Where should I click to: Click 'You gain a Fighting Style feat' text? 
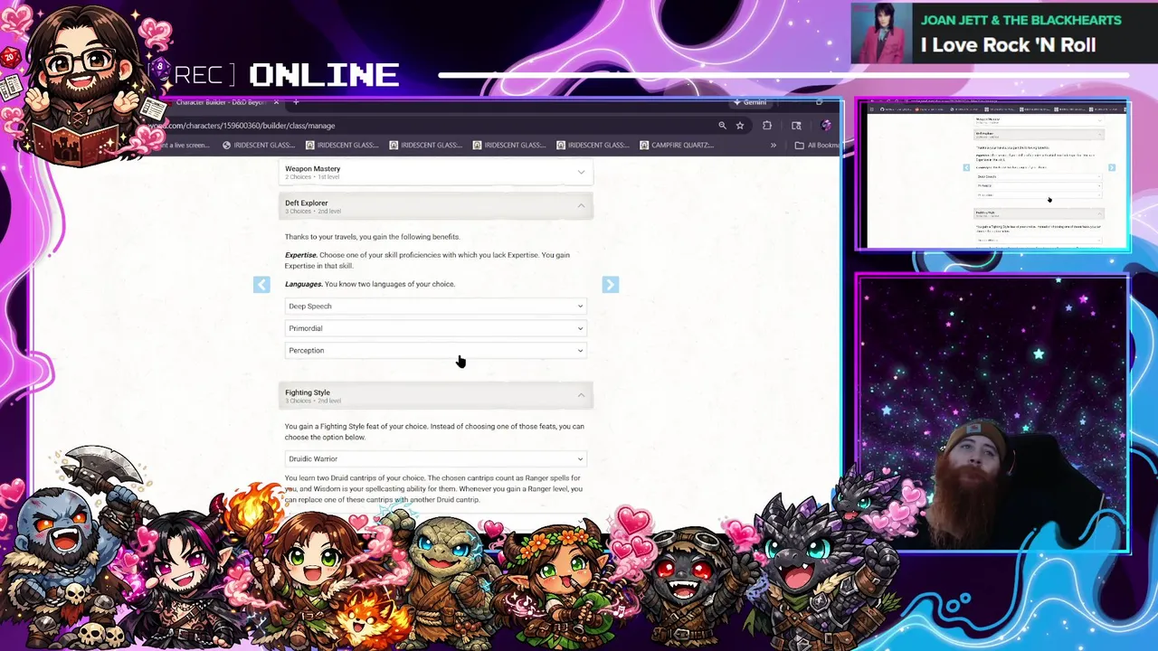coord(434,431)
